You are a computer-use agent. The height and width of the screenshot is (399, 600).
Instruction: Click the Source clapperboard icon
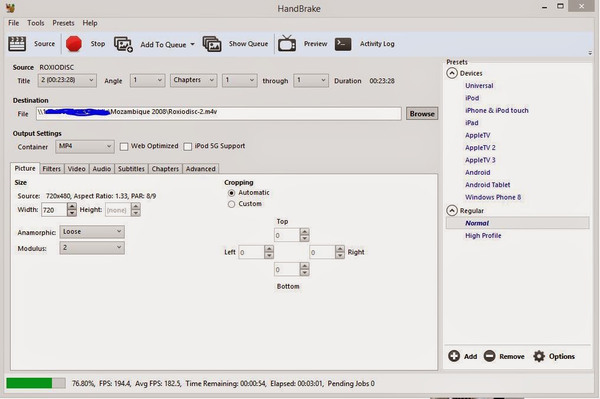coord(17,44)
